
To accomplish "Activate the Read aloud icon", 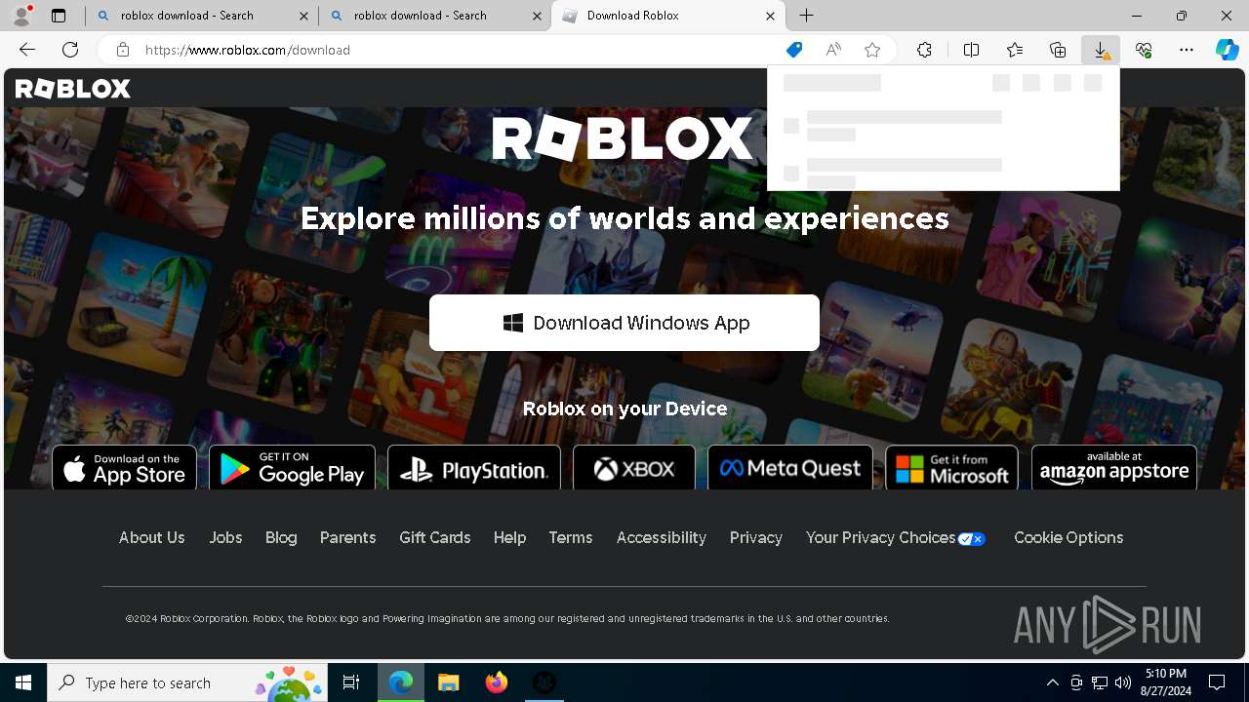I will (x=833, y=50).
